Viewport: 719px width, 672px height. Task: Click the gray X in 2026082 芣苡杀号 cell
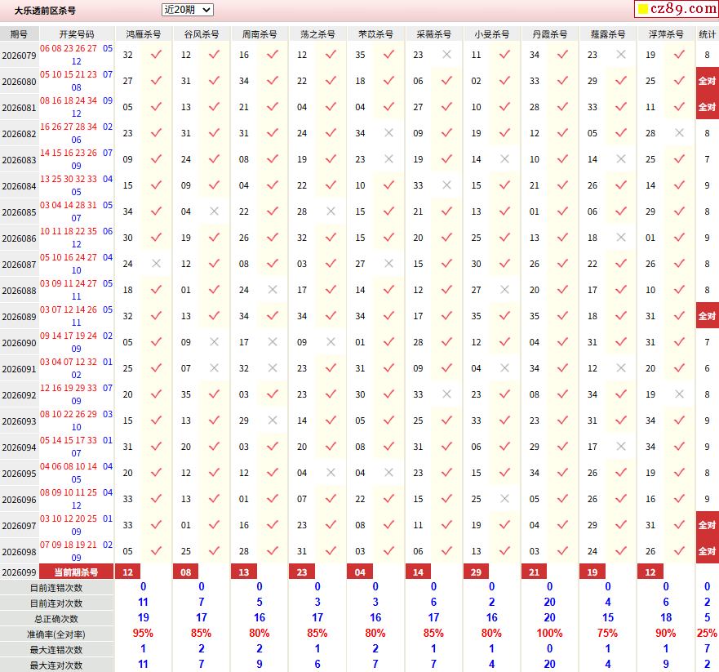[388, 133]
